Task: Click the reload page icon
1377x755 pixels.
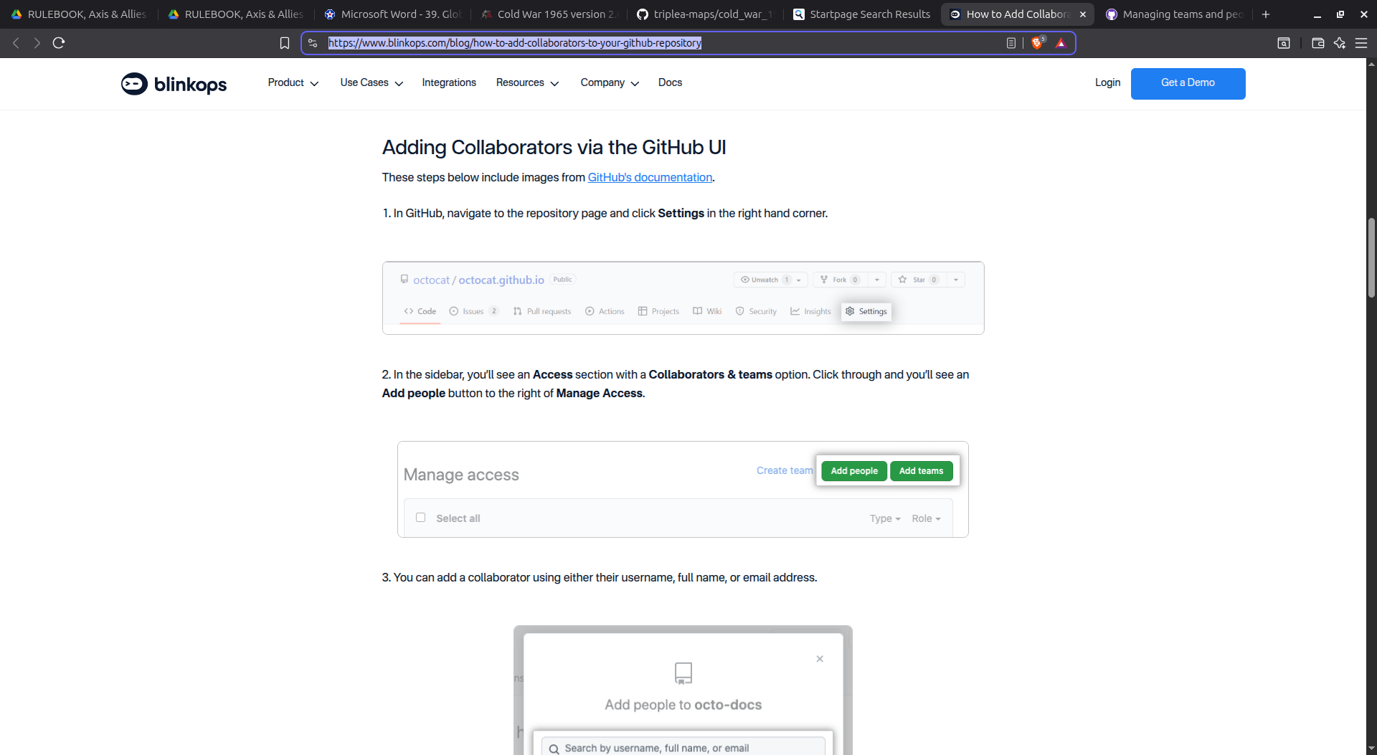Action: pyautogui.click(x=59, y=43)
